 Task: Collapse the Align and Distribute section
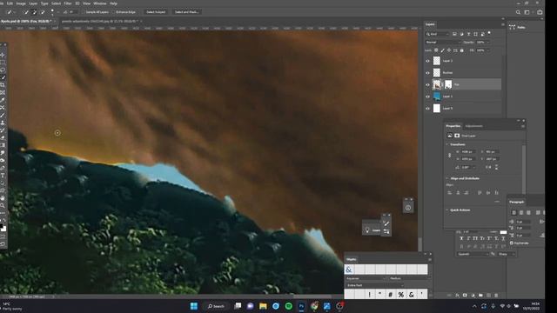coord(446,178)
